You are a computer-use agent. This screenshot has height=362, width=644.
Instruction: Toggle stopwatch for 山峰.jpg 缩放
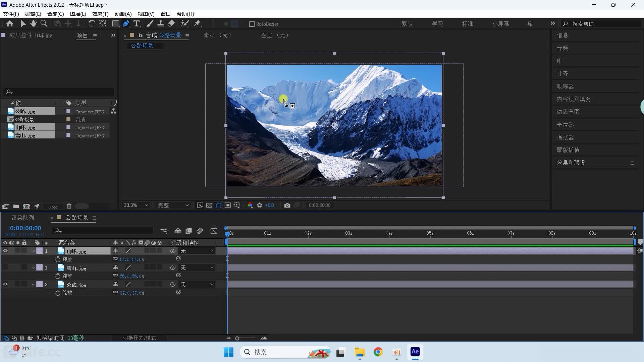[x=58, y=259]
